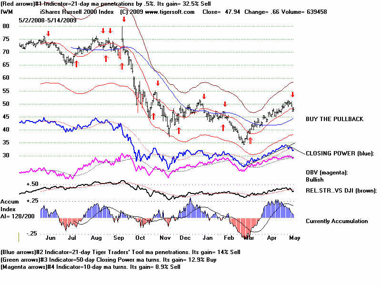Click the red down arrow in mid-October
Viewport: 381px width, 286px height.
pos(157,83)
